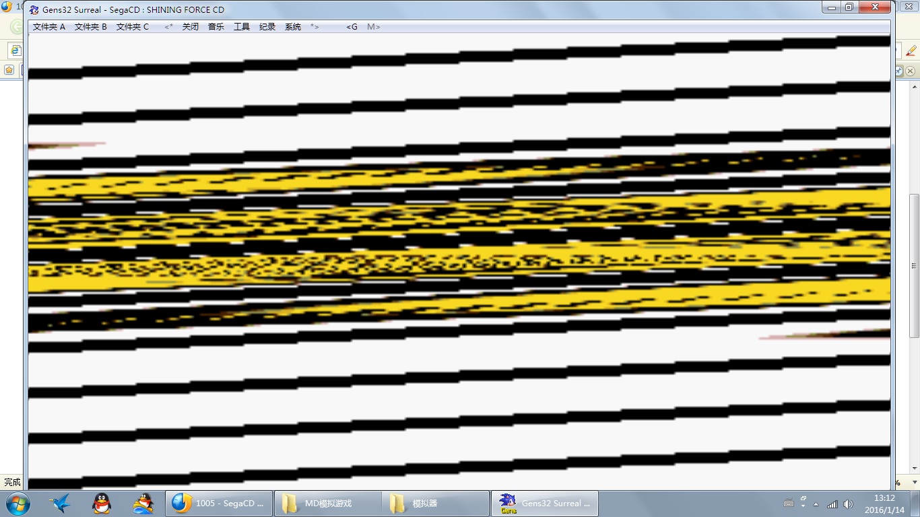Image resolution: width=920 pixels, height=517 pixels.
Task: Open the 音乐 menu
Action: click(x=216, y=27)
